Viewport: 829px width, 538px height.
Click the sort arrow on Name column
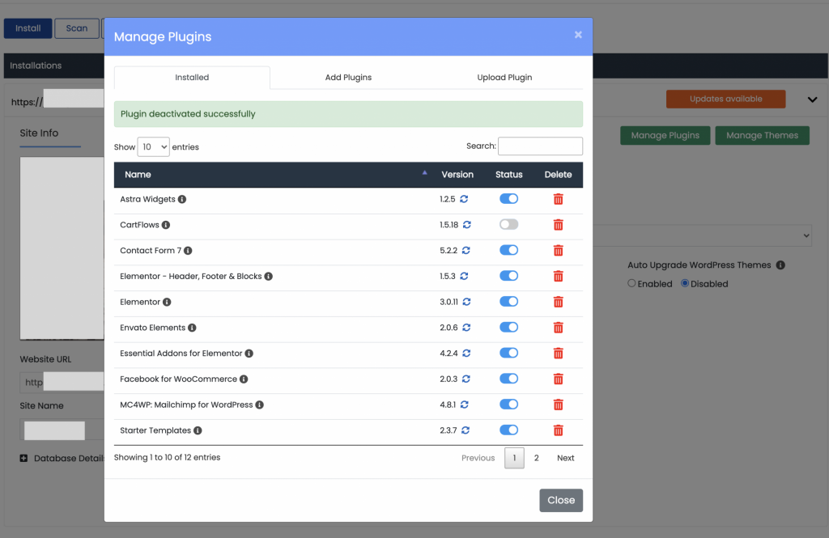tap(424, 172)
